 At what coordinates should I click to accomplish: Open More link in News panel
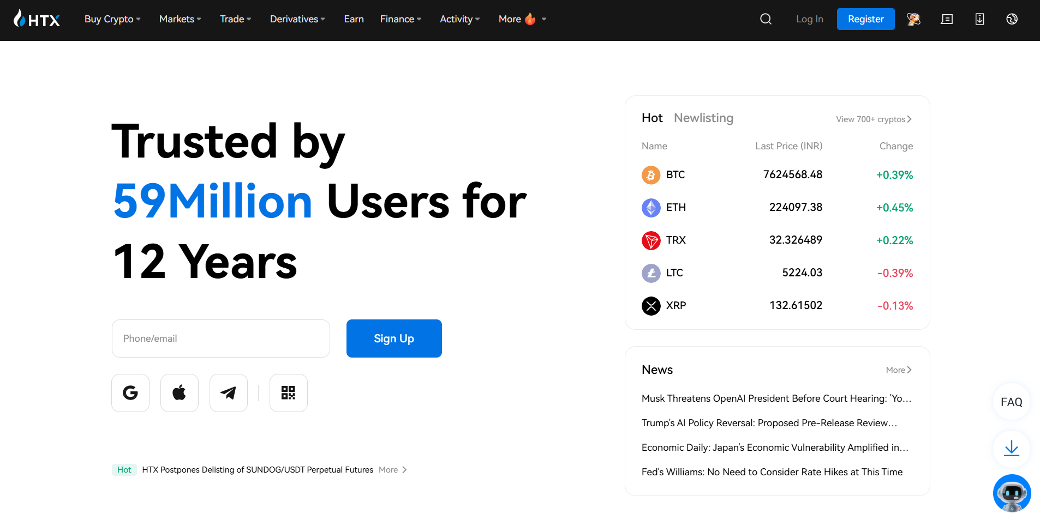tap(899, 370)
